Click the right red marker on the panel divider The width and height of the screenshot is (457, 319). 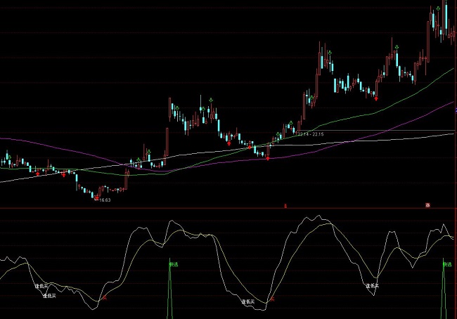click(x=427, y=205)
